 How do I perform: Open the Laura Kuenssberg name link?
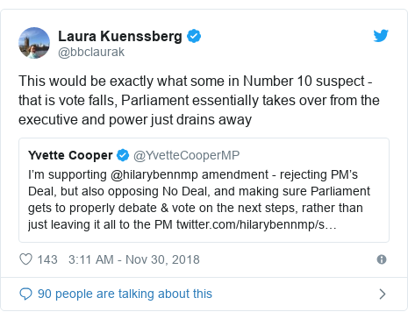(x=120, y=36)
